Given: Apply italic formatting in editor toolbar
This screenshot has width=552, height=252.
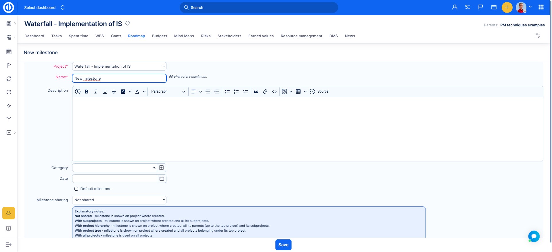Looking at the screenshot, I should (96, 92).
